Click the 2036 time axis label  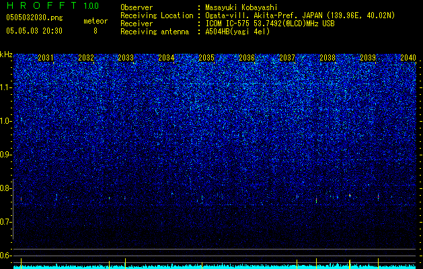247,58
